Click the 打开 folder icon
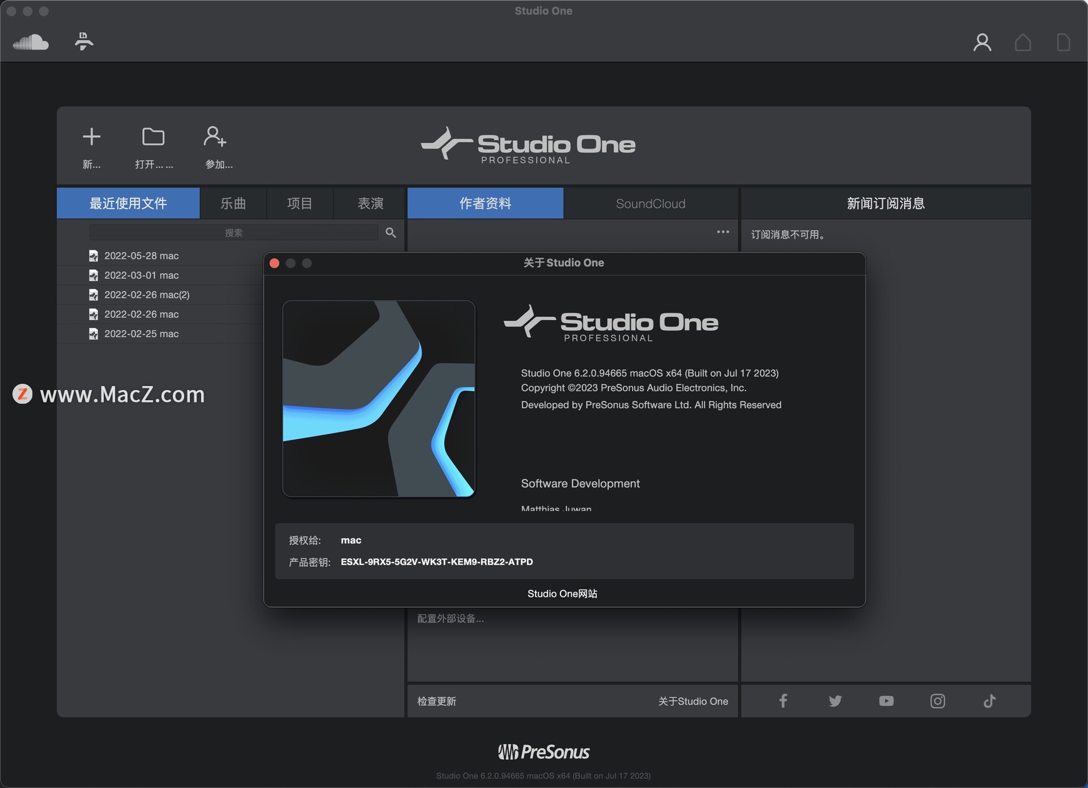This screenshot has height=788, width=1088. pyautogui.click(x=153, y=137)
